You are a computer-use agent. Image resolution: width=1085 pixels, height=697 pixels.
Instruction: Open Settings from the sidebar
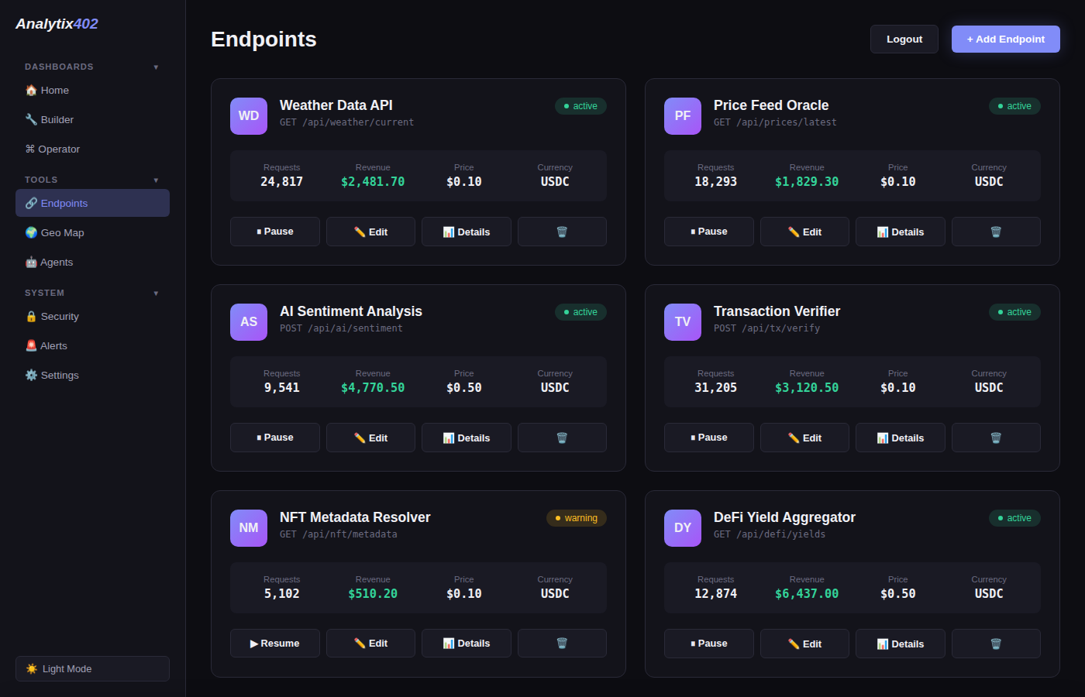(x=31, y=375)
